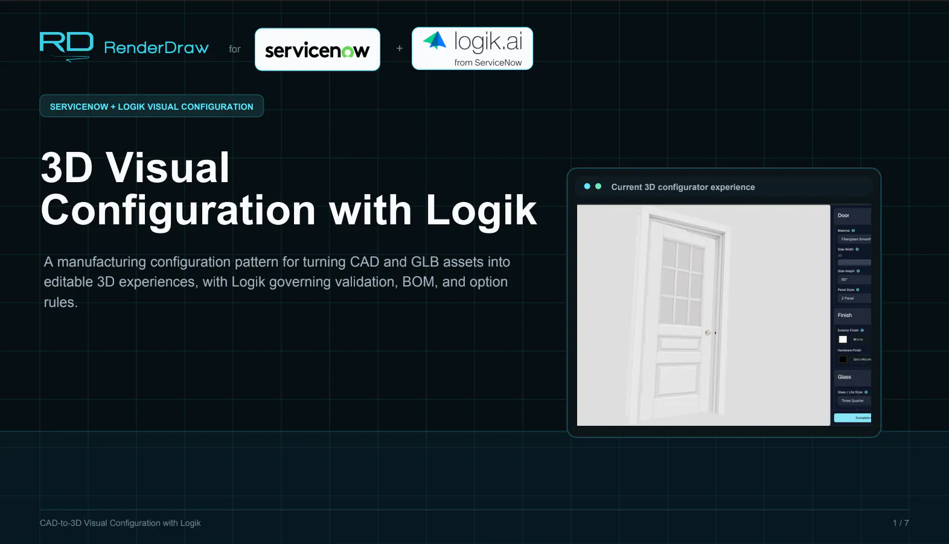Screen dimensions: 949x544
Task: Open the Panel Style dropdown showing 2 Panel
Action: tap(854, 298)
